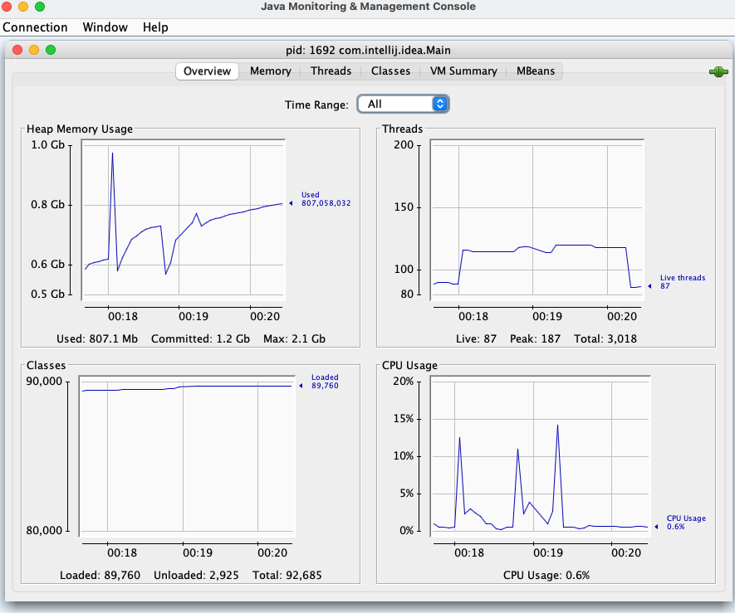Click the green zoom button of the pid window
The height and width of the screenshot is (613, 735).
pyautogui.click(x=51, y=50)
